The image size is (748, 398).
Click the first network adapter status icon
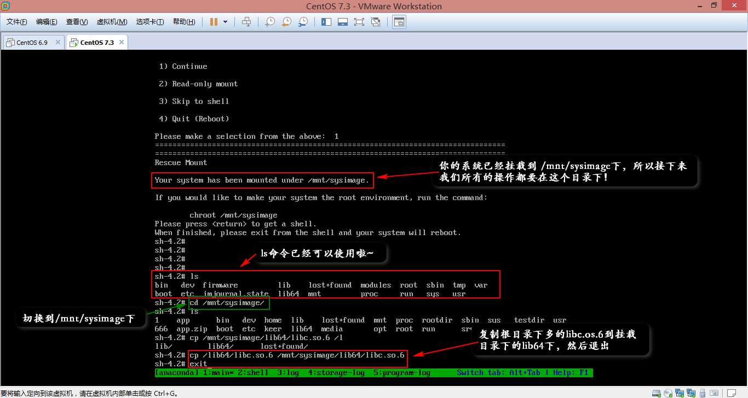point(678,393)
